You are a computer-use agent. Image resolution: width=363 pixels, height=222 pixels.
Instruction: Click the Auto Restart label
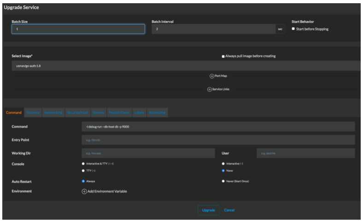pos(22,182)
